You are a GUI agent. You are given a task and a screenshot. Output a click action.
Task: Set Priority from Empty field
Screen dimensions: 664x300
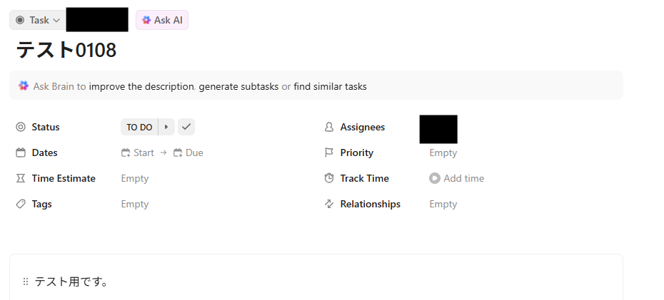pyautogui.click(x=443, y=152)
